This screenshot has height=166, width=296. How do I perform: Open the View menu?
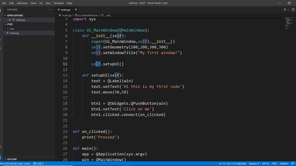pyautogui.click(x=33, y=3)
